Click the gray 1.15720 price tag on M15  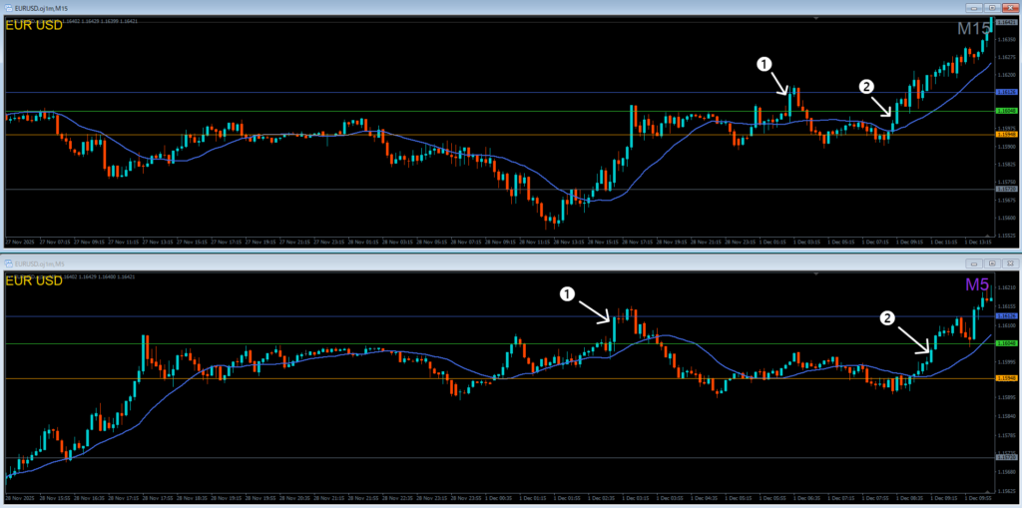pyautogui.click(x=1007, y=189)
